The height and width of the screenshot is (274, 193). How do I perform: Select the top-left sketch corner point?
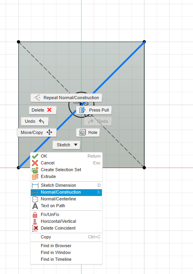pos(18,42)
